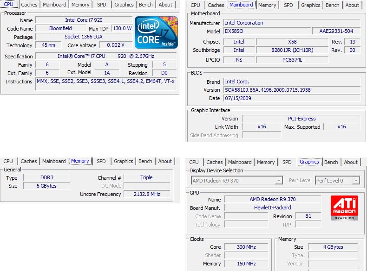Click the 82801JR (ICH10R) southbridge value
Viewport: 367px width, 271px height.
(292, 50)
